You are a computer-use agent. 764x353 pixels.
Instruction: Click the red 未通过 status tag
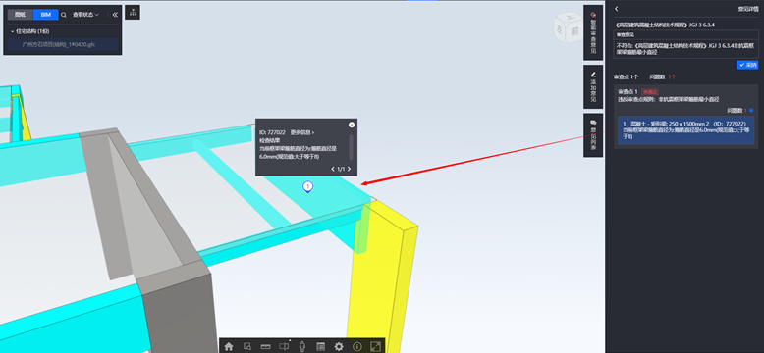coord(650,91)
